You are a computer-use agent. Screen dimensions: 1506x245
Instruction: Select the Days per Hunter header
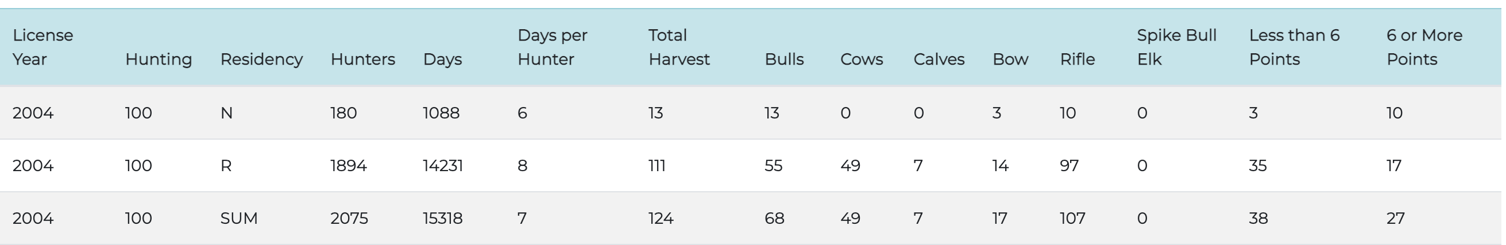pos(552,48)
